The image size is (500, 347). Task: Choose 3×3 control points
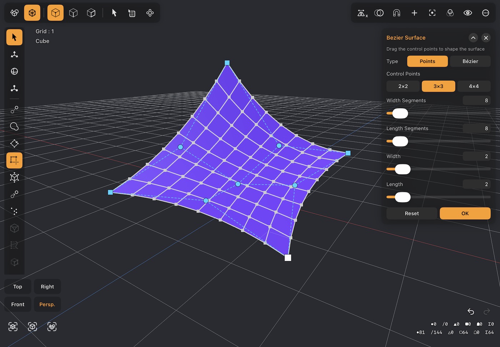(x=438, y=86)
